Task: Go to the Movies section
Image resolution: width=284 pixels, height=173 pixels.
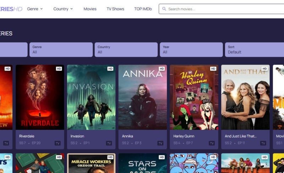Action: 90,9
